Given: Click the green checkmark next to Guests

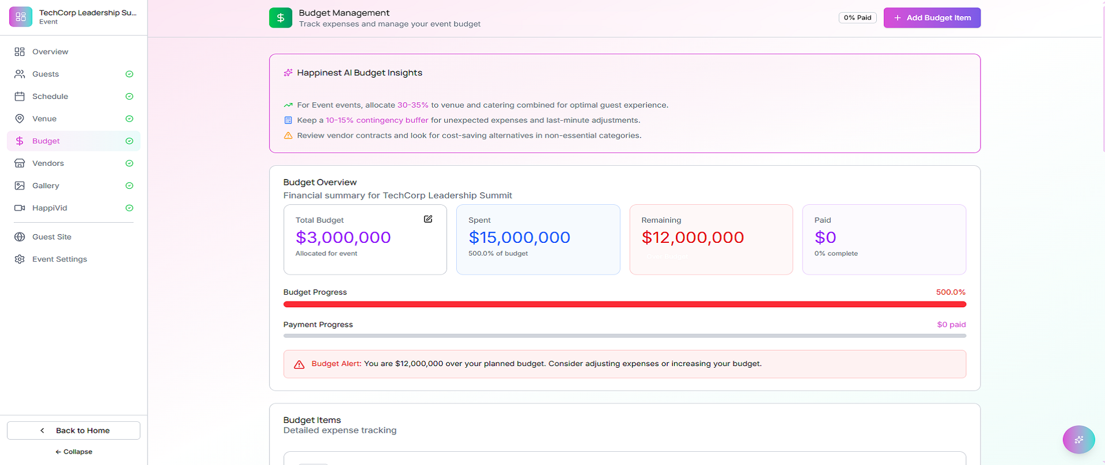Looking at the screenshot, I should tap(130, 74).
